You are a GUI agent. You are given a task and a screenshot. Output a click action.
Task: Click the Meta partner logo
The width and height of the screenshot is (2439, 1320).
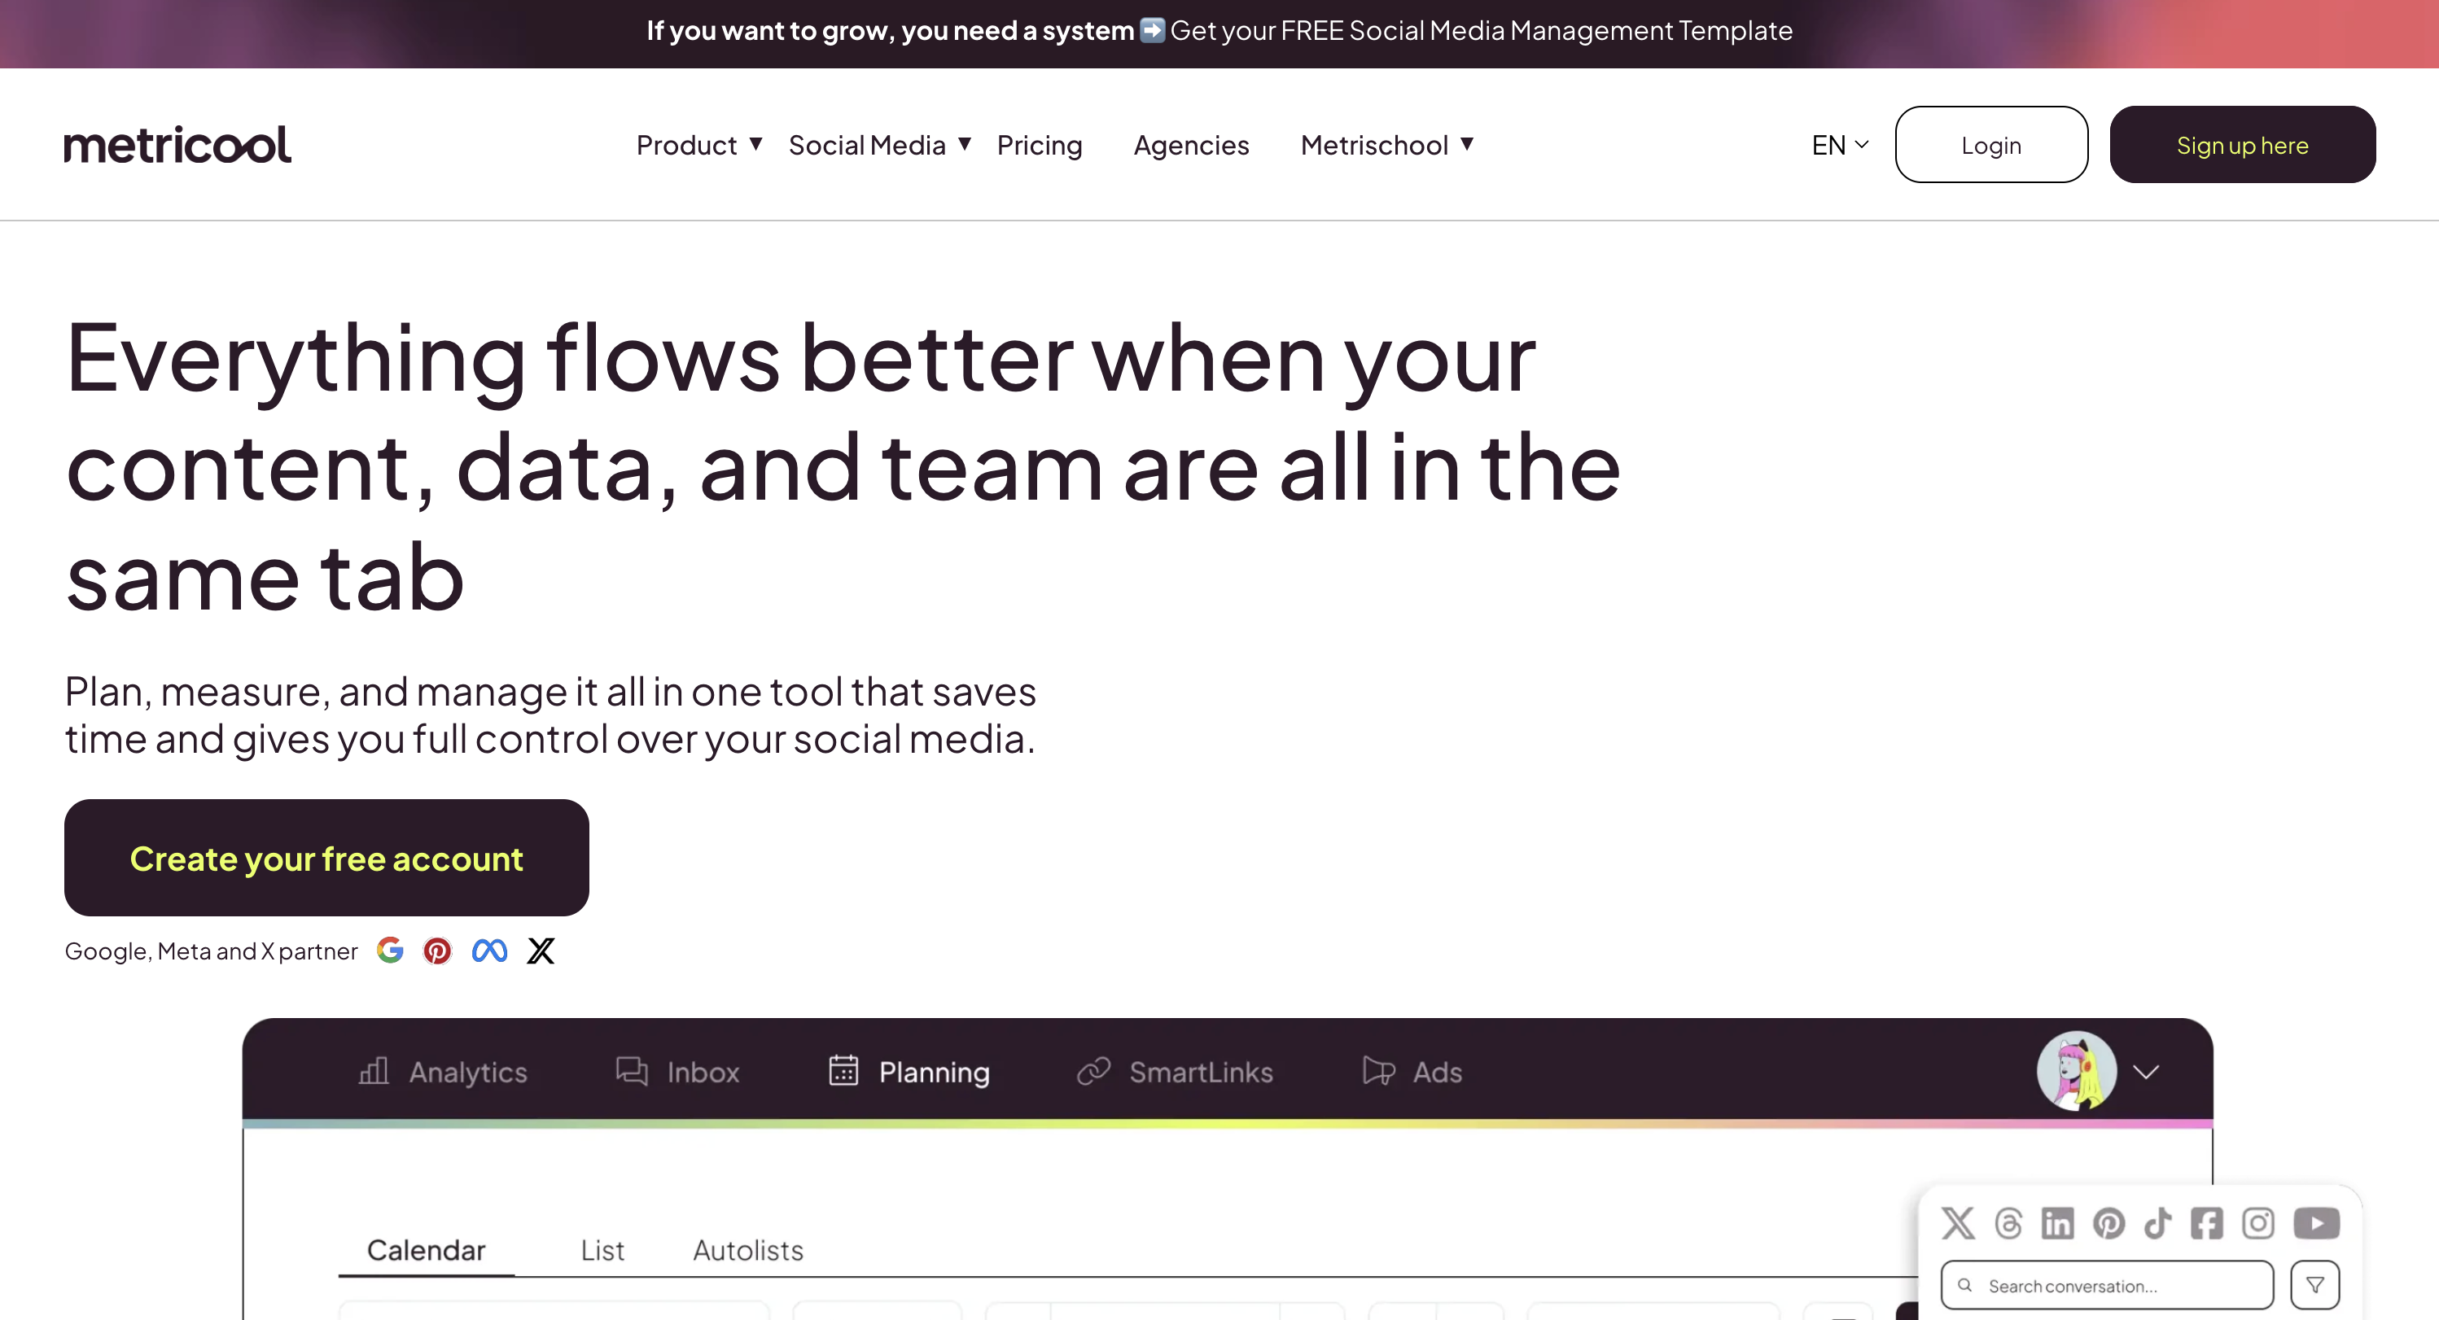[489, 950]
